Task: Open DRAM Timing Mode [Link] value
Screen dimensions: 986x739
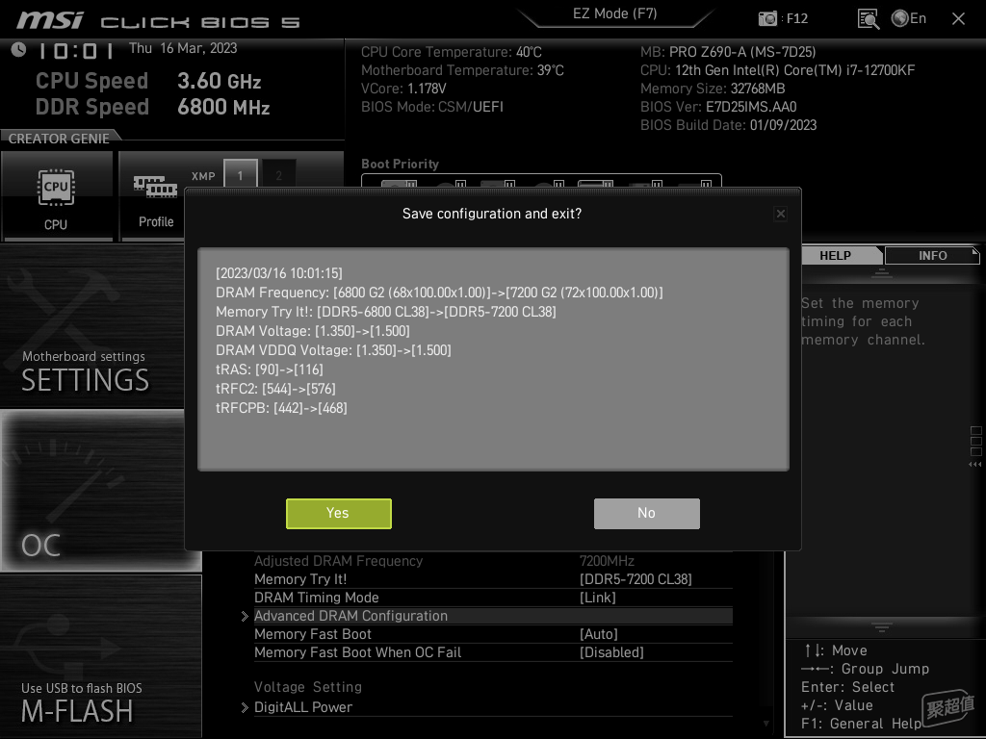Action: [x=597, y=598]
